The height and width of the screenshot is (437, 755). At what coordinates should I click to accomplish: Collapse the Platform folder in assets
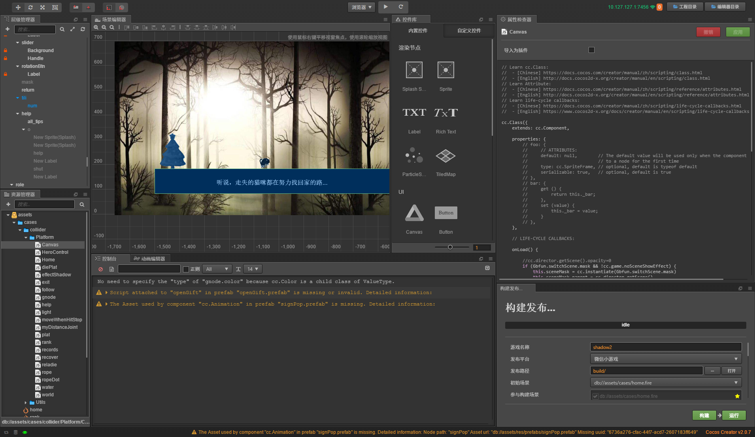pyautogui.click(x=26, y=238)
